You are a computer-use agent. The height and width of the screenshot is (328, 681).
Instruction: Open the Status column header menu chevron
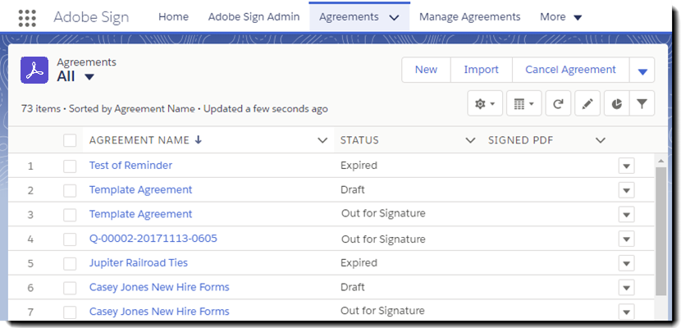[470, 140]
